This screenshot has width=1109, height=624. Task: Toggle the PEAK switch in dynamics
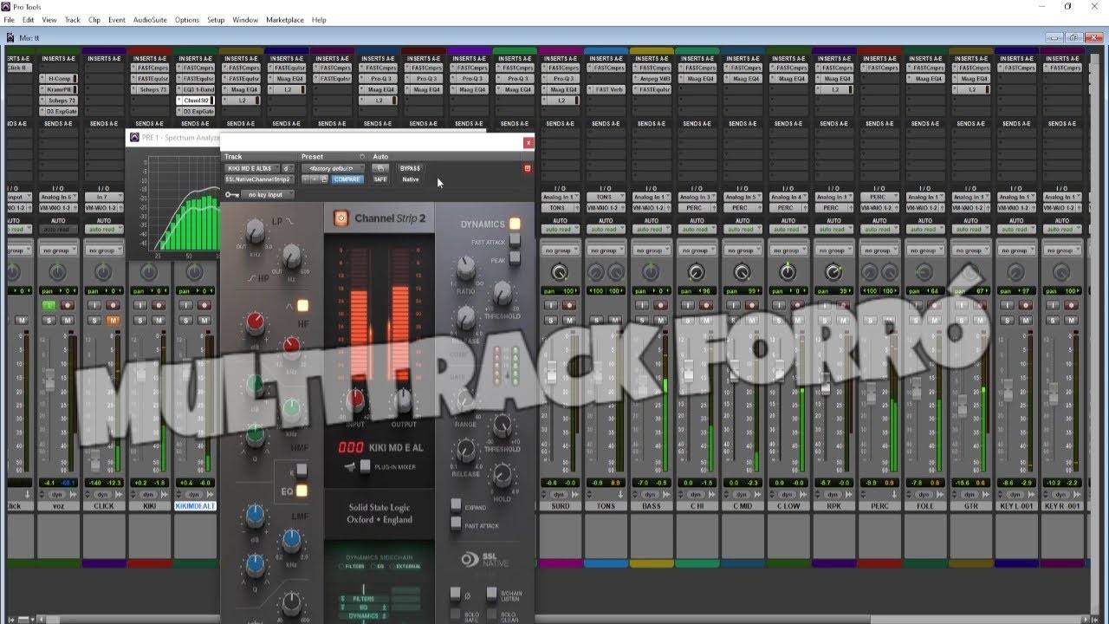(515, 259)
